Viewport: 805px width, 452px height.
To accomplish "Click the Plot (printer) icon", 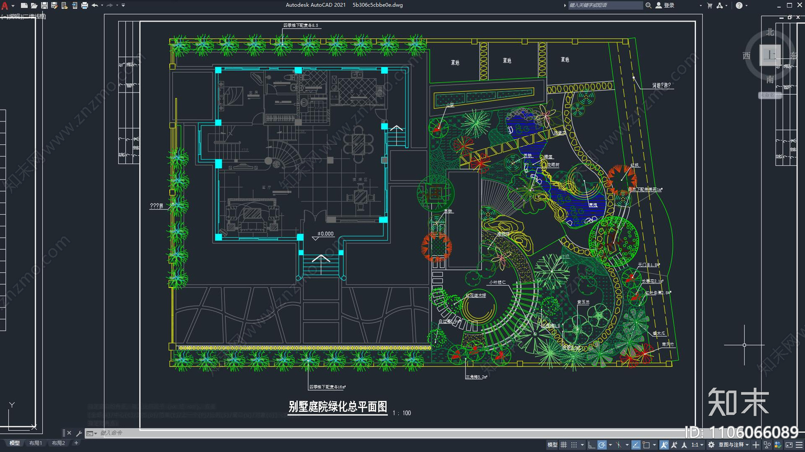I will click(x=84, y=5).
